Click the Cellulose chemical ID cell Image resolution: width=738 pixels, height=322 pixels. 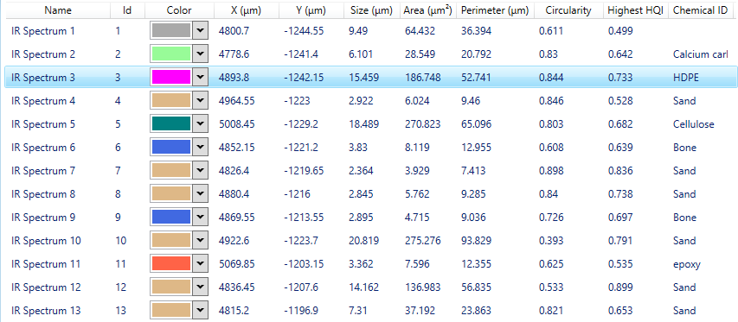coord(694,124)
